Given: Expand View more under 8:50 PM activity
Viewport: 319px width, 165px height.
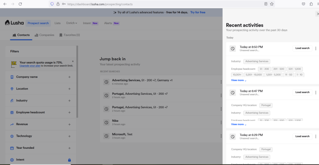Looking at the screenshot, I should coord(239,80).
